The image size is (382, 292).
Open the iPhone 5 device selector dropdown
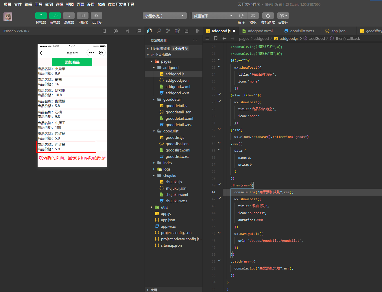click(x=16, y=31)
